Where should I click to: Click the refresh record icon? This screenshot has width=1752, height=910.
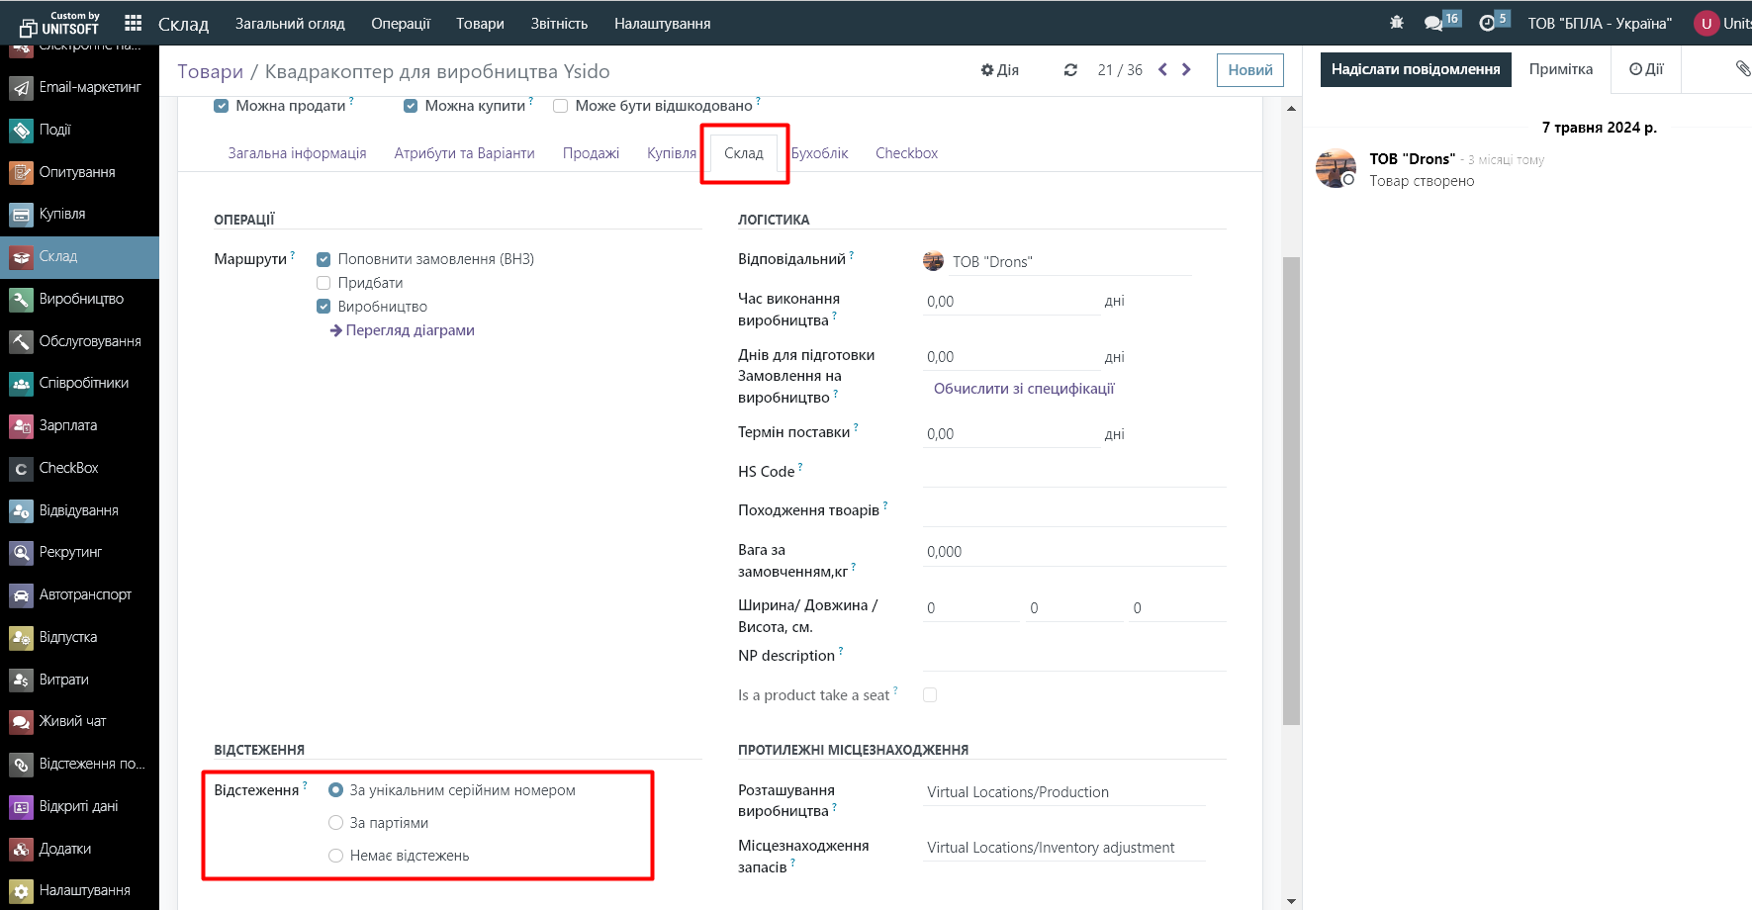click(1070, 70)
